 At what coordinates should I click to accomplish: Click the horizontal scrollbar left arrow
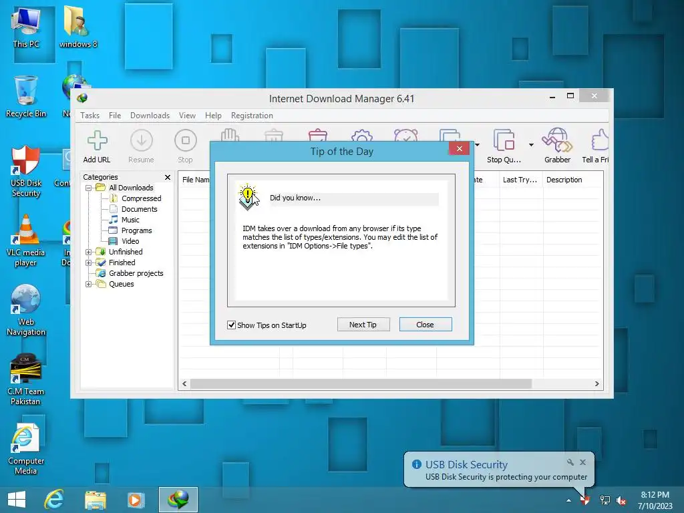184,384
